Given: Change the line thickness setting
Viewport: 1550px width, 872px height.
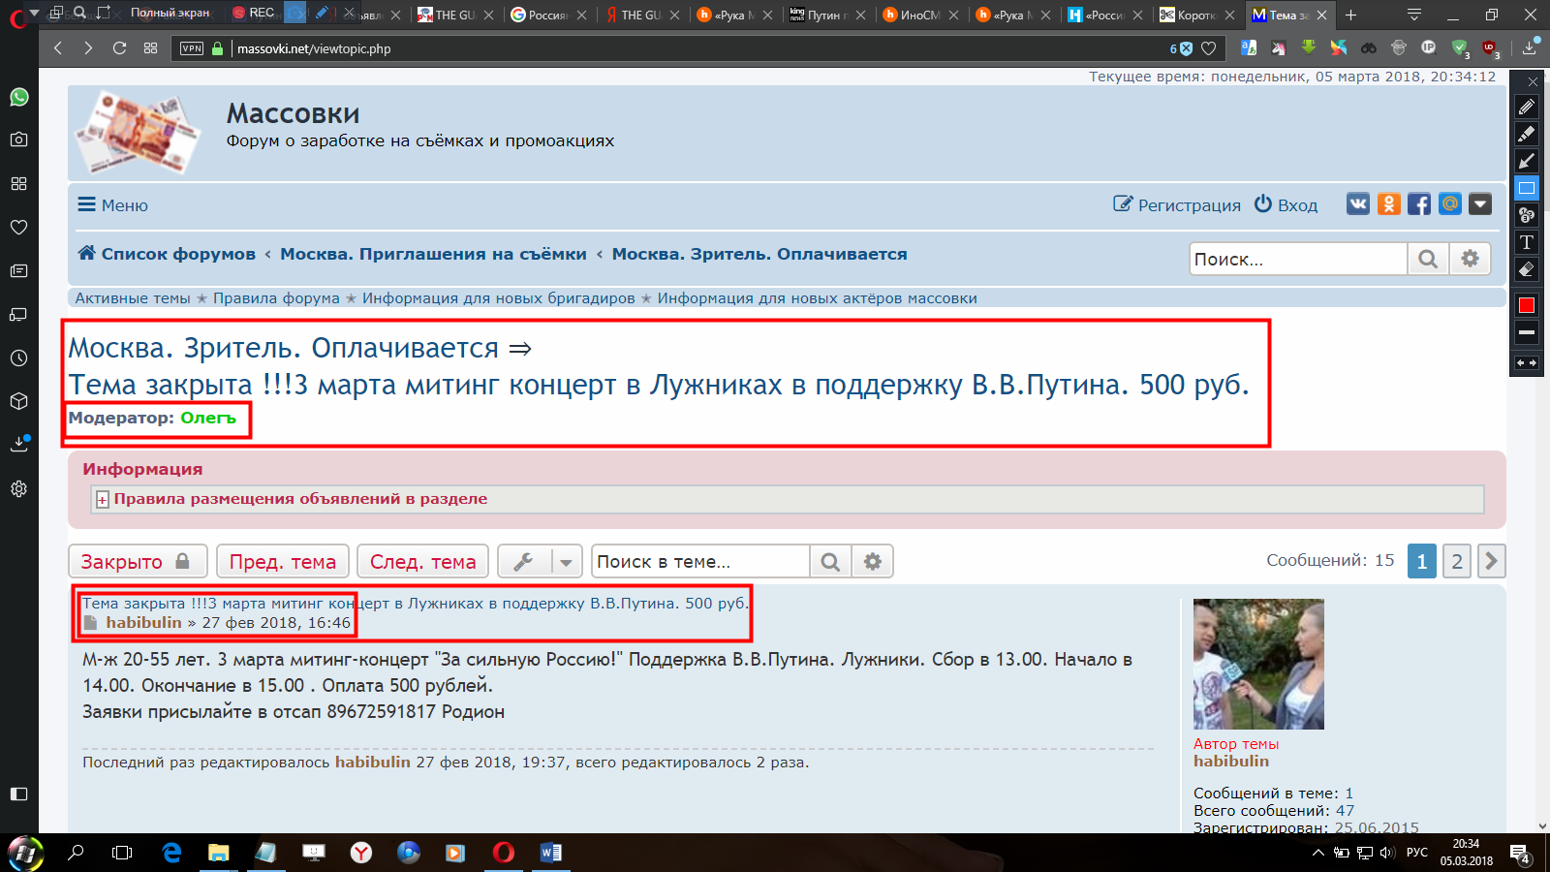Looking at the screenshot, I should [x=1527, y=332].
